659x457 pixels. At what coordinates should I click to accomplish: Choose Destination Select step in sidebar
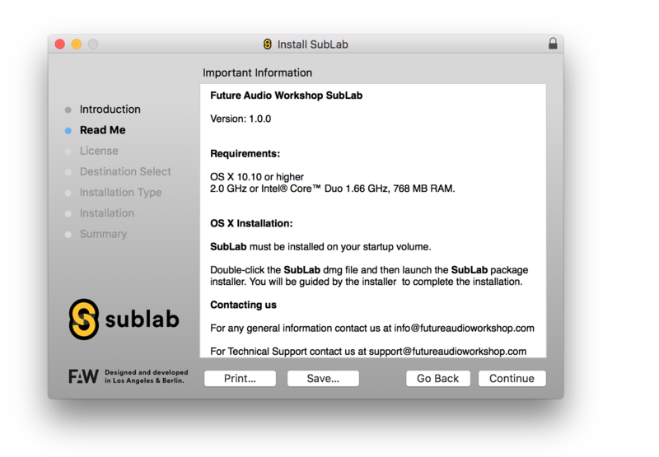click(125, 171)
